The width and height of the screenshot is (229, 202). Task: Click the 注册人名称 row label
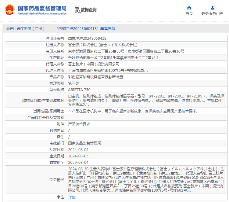[55, 45]
